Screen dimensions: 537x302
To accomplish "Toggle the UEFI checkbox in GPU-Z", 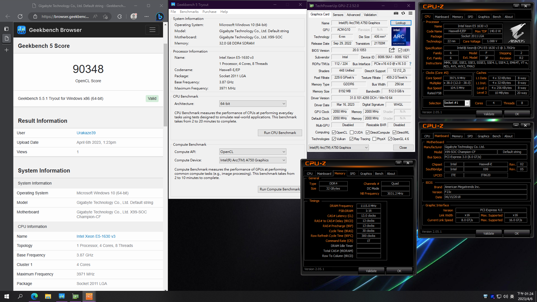I will pos(400,50).
